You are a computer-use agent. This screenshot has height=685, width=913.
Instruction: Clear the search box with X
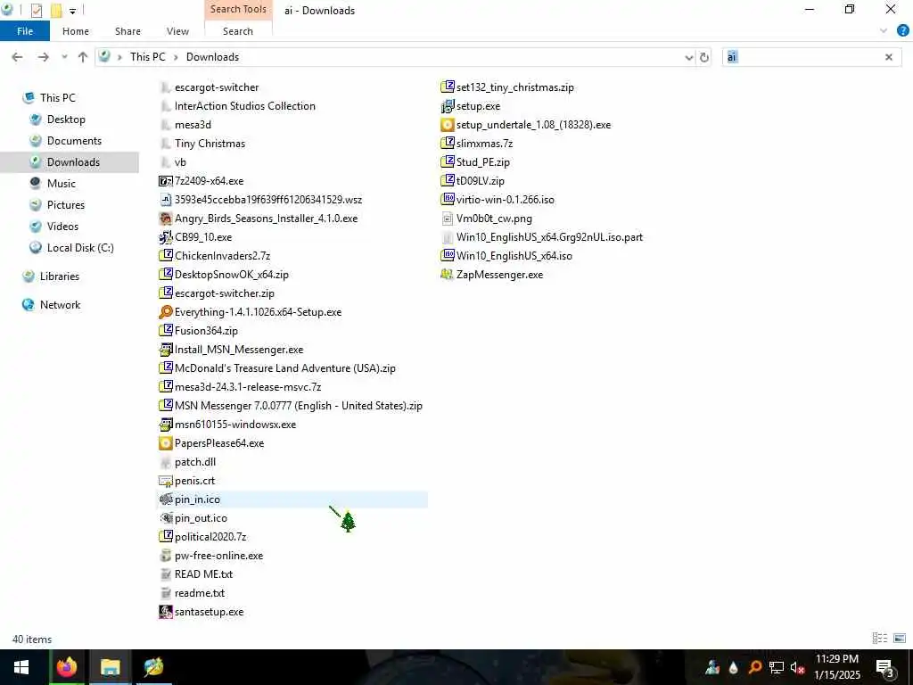(x=889, y=57)
